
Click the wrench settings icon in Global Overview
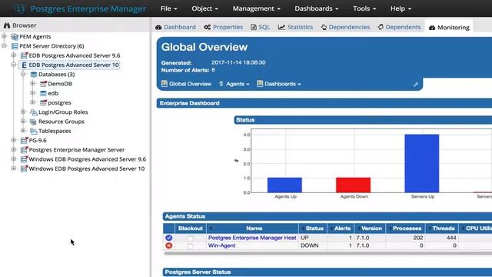[416, 84]
